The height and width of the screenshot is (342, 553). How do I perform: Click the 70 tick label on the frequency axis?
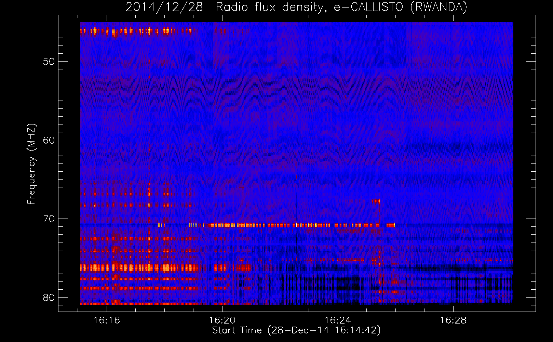[49, 219]
